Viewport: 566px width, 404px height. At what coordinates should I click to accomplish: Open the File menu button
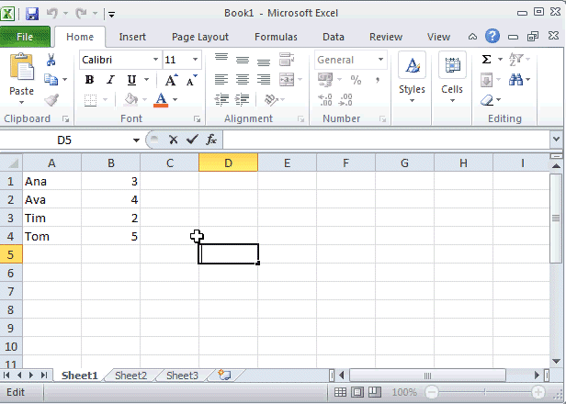point(26,37)
